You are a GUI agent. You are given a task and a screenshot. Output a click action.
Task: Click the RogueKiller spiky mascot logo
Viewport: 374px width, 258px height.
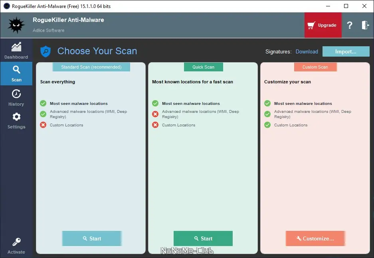[16, 25]
